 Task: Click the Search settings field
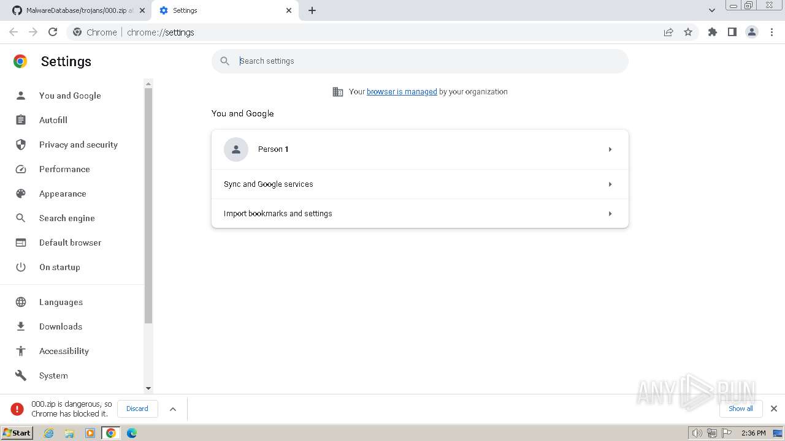click(x=420, y=61)
